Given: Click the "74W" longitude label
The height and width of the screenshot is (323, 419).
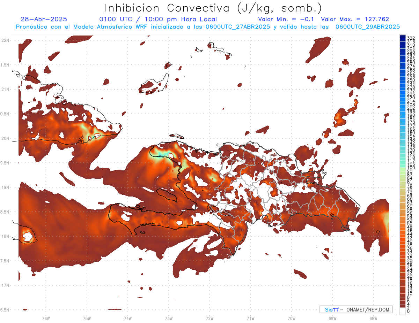Looking at the screenshot, I should (x=128, y=318).
